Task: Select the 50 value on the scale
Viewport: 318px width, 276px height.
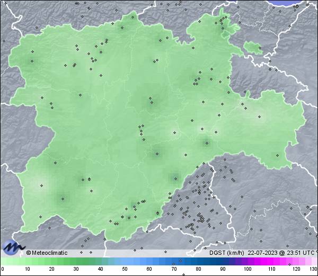Action: (125, 269)
